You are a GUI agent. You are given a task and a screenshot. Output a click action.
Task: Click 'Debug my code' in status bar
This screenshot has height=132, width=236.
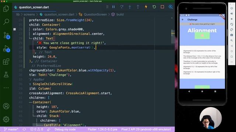pyautogui.click(x=65, y=129)
